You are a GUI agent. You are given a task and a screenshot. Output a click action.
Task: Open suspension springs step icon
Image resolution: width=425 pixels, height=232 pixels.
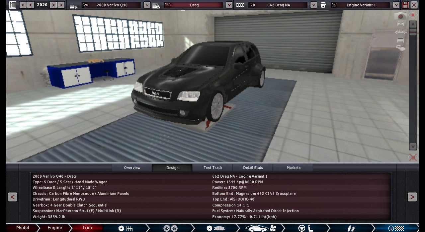tap(351, 228)
